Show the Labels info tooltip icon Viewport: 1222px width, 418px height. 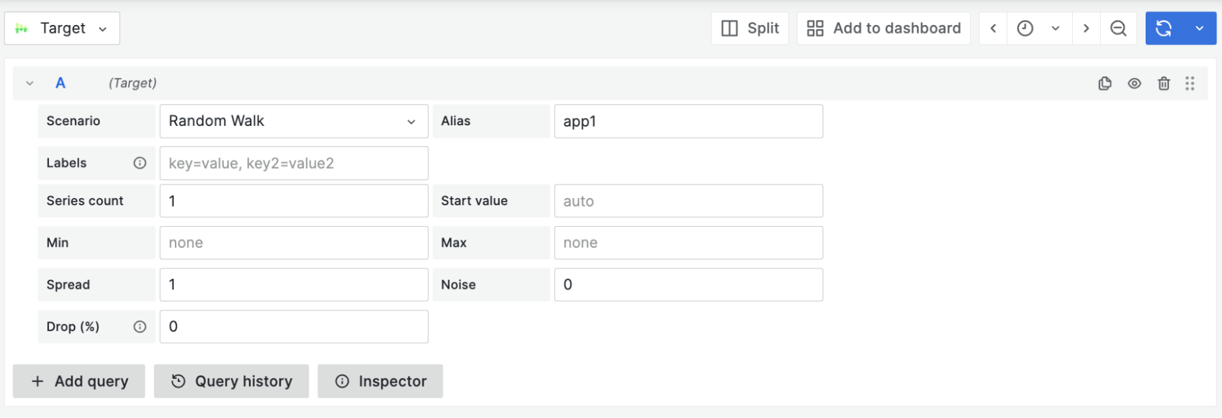(140, 163)
